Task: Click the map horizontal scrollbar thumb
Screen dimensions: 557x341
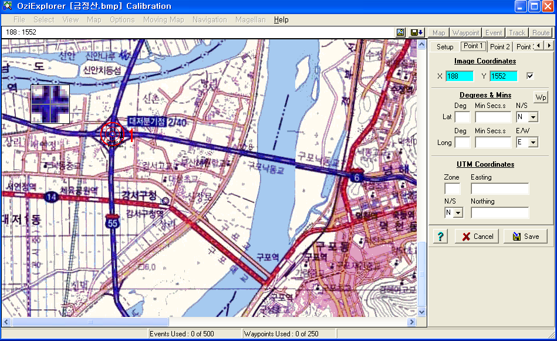Action: [x=90, y=322]
